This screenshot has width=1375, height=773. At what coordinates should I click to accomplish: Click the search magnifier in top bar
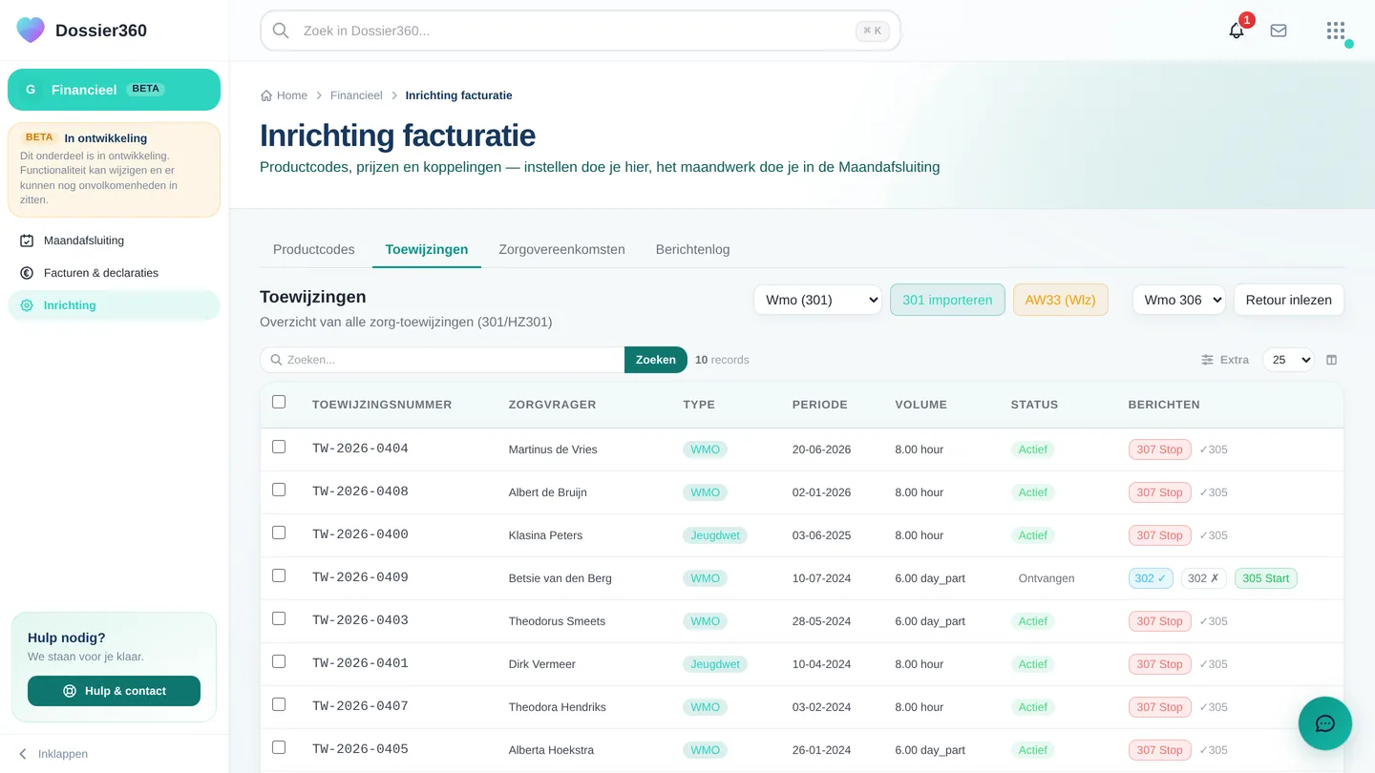tap(281, 31)
